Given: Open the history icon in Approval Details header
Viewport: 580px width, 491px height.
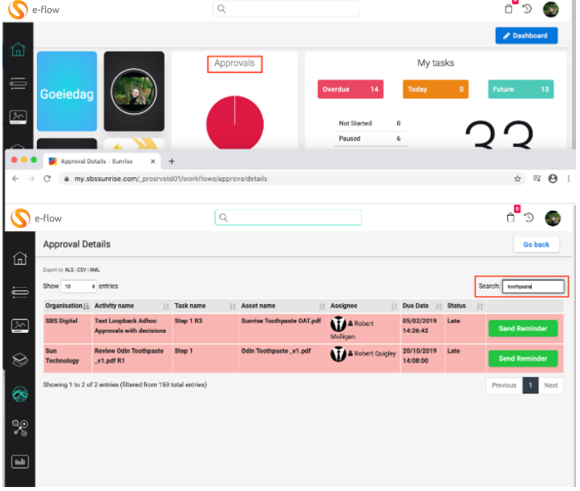Looking at the screenshot, I should tap(529, 217).
